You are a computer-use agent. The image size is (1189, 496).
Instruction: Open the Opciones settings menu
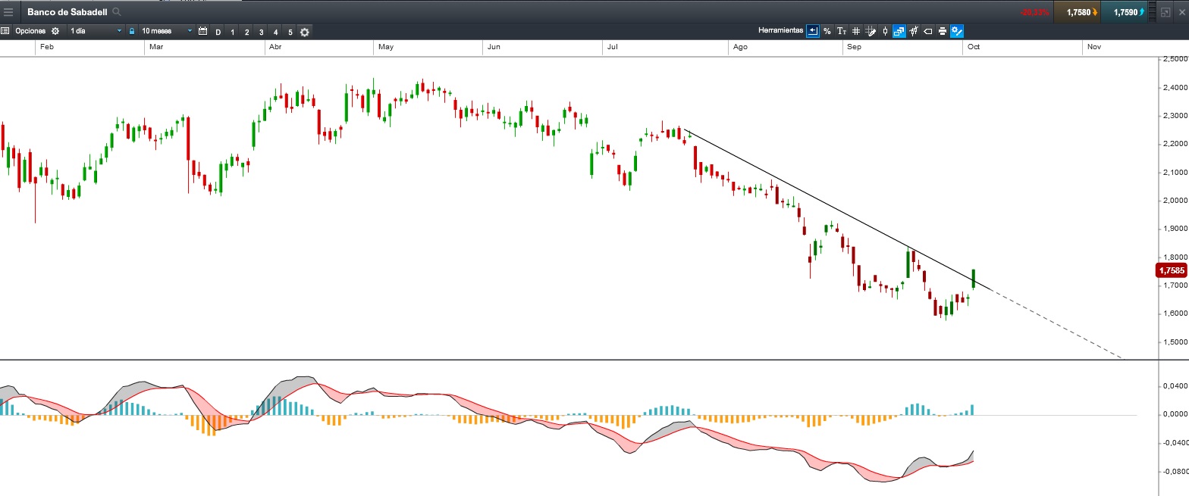pos(30,31)
